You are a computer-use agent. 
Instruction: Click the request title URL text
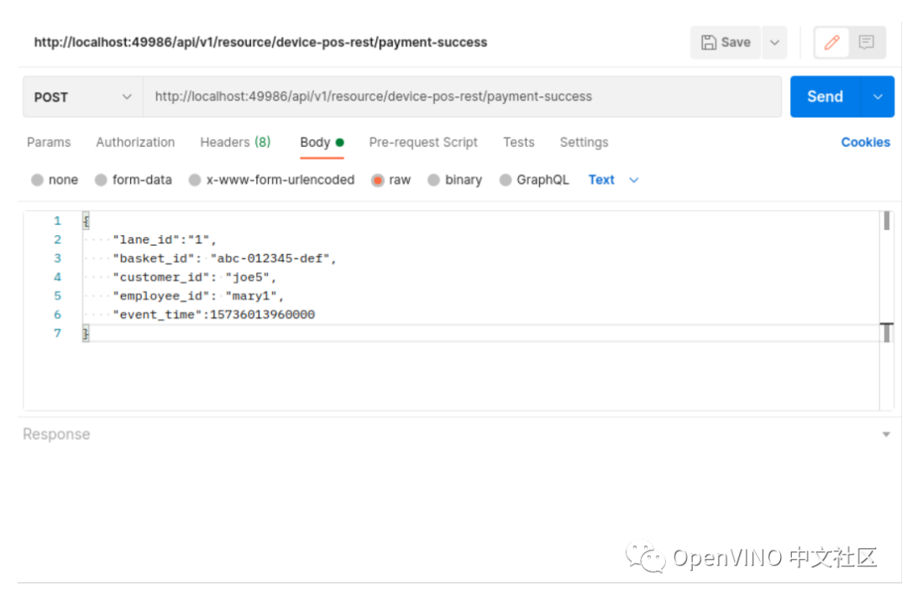click(x=260, y=42)
